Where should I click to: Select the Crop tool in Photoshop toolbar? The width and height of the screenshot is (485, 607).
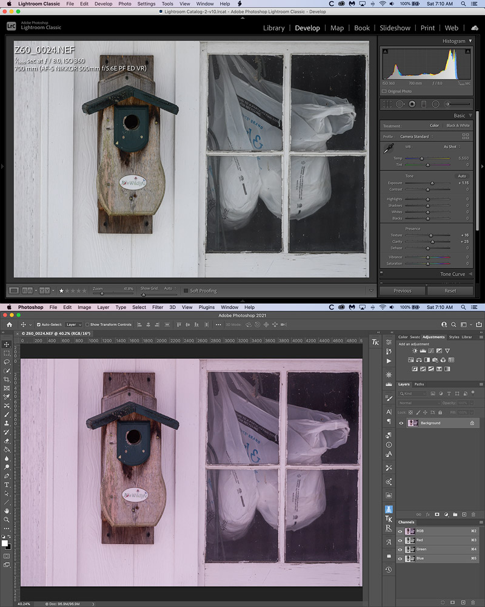pyautogui.click(x=7, y=379)
